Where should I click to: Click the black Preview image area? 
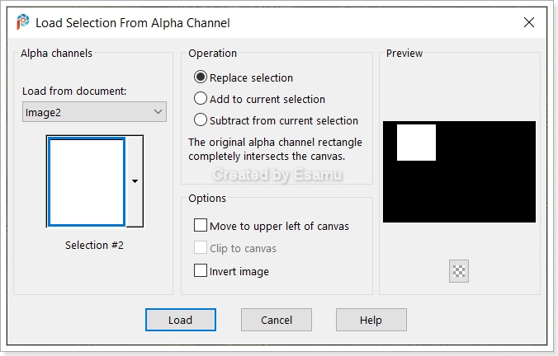click(x=459, y=172)
